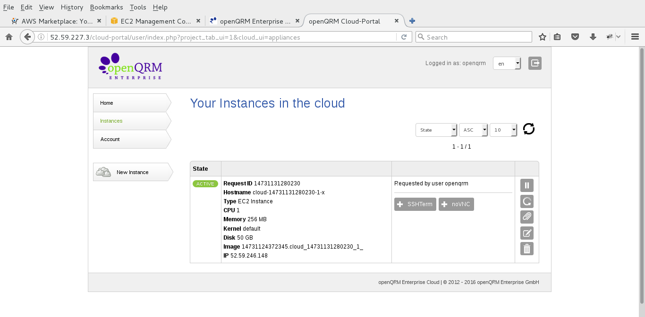Open Instances in the sidebar
Screen dimensions: 645x317
coord(132,121)
